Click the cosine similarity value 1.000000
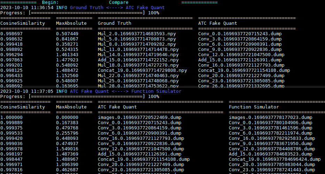 coord(11,118)
